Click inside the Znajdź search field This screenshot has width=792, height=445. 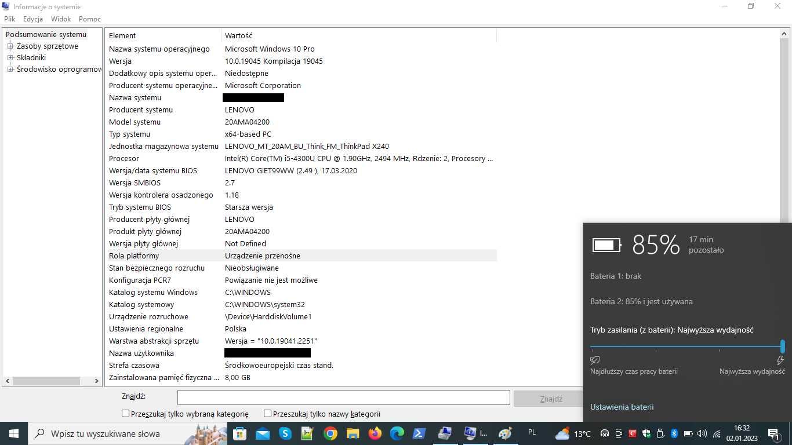coord(343,397)
